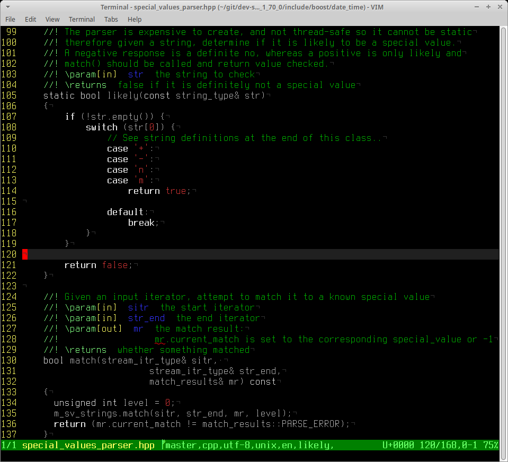Click line number 130

pyautogui.click(x=9, y=361)
